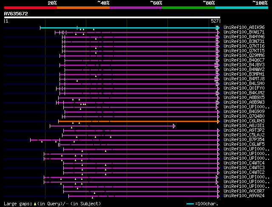Select the UniRef100_C5LAJ2 label
Image resolution: width=272 pixels, height=207 pixels.
tap(244, 135)
